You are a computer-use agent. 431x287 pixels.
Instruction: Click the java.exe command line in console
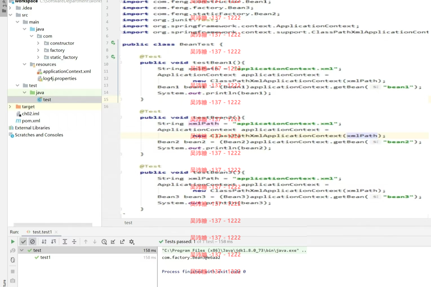point(234,250)
